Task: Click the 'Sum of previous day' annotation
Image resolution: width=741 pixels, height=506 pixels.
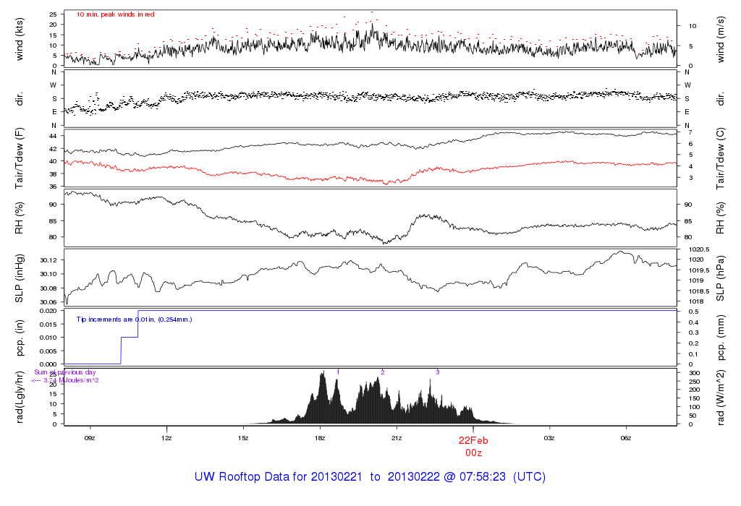Action: 64,372
